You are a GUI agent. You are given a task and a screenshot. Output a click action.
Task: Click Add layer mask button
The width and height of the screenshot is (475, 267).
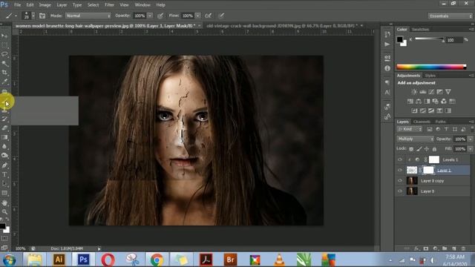coord(426,248)
